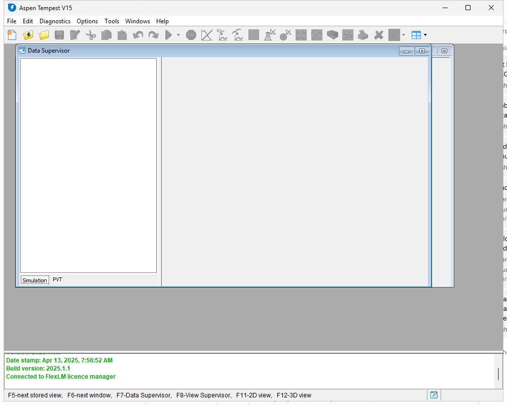Expand the window layout dropdown arrow
The height and width of the screenshot is (405, 507).
click(425, 35)
